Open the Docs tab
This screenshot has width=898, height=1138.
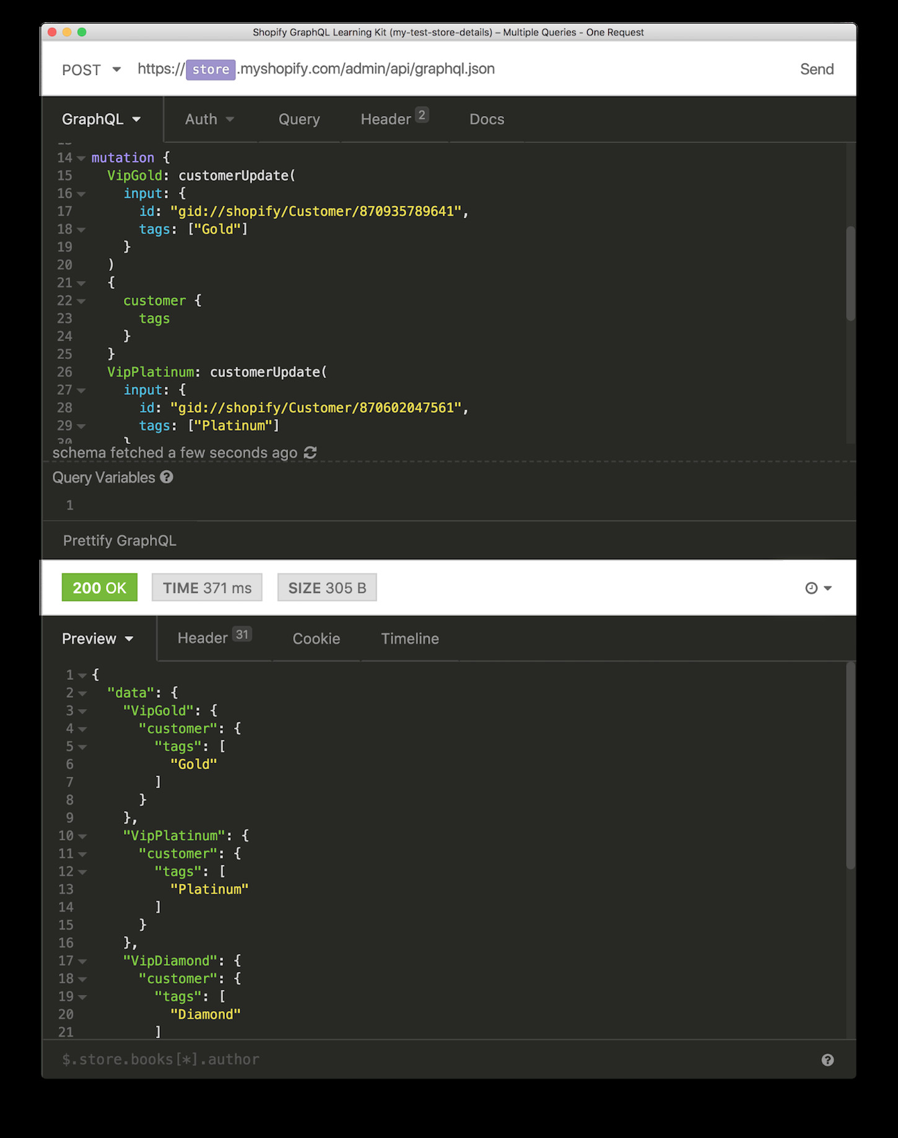487,119
